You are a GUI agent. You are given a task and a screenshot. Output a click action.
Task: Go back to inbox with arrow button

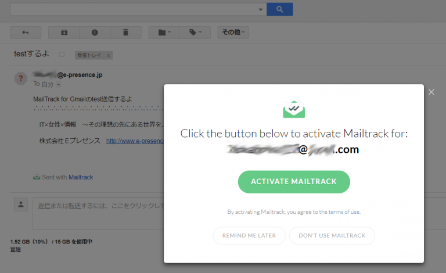tap(26, 33)
